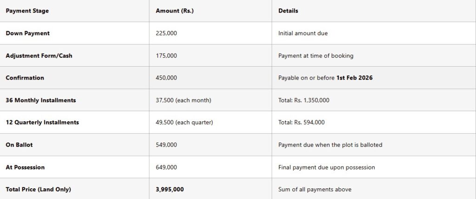Viewport: 476px width, 199px height.
Task: Click 37,500 (each month) amount
Action: pyautogui.click(x=184, y=100)
